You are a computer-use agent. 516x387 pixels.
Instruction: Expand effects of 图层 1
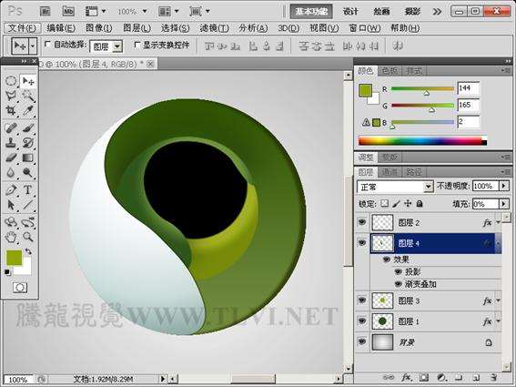tap(498, 321)
